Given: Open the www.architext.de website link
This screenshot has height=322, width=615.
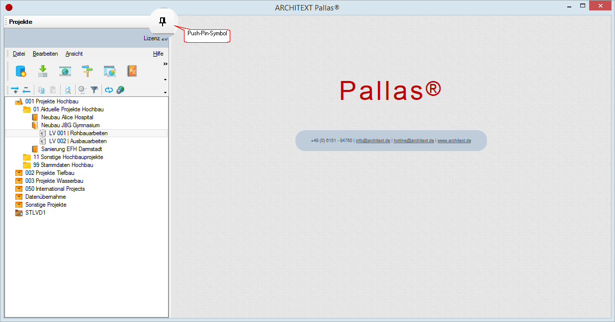Looking at the screenshot, I should pyautogui.click(x=454, y=141).
